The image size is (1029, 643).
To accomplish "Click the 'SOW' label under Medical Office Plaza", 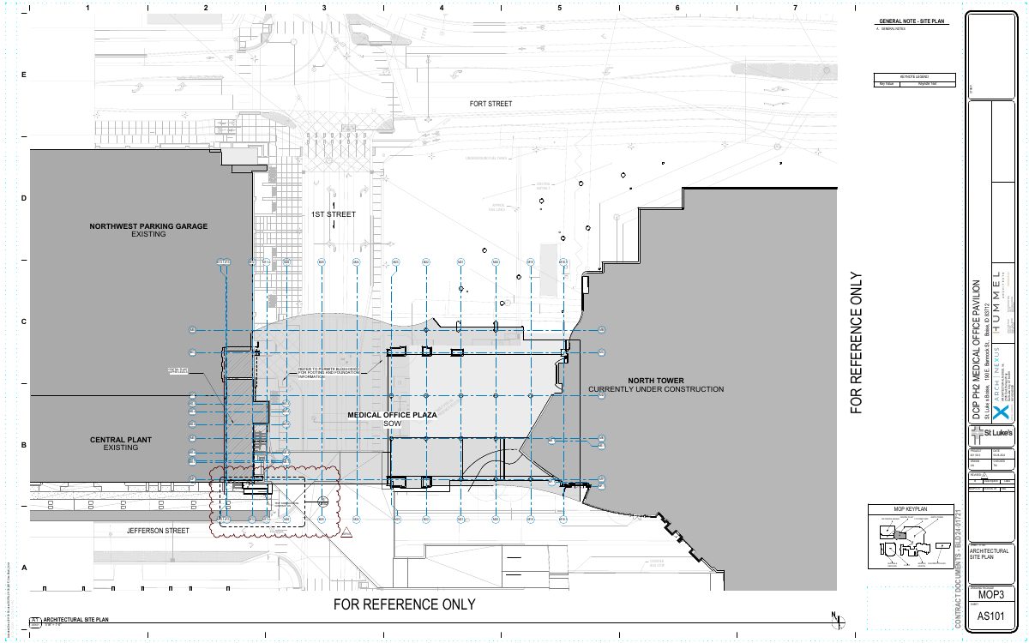I will (394, 424).
